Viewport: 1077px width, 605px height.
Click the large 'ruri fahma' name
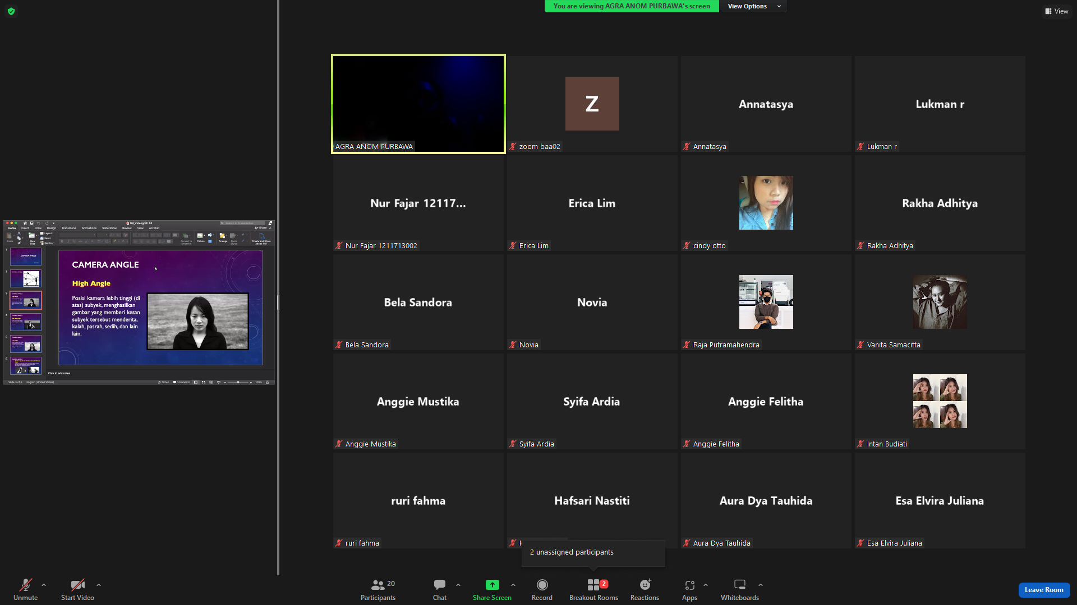[x=418, y=501]
